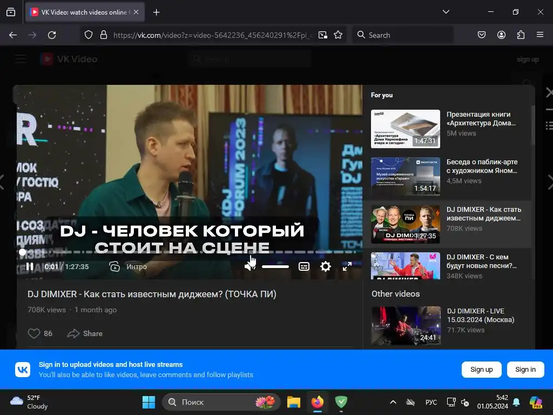Mute the video volume speaker icon
Viewport: 553px width, 415px height.
249,266
